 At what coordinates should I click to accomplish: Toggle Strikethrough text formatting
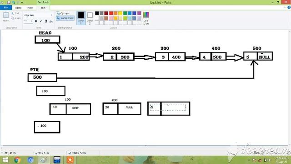[51, 21]
